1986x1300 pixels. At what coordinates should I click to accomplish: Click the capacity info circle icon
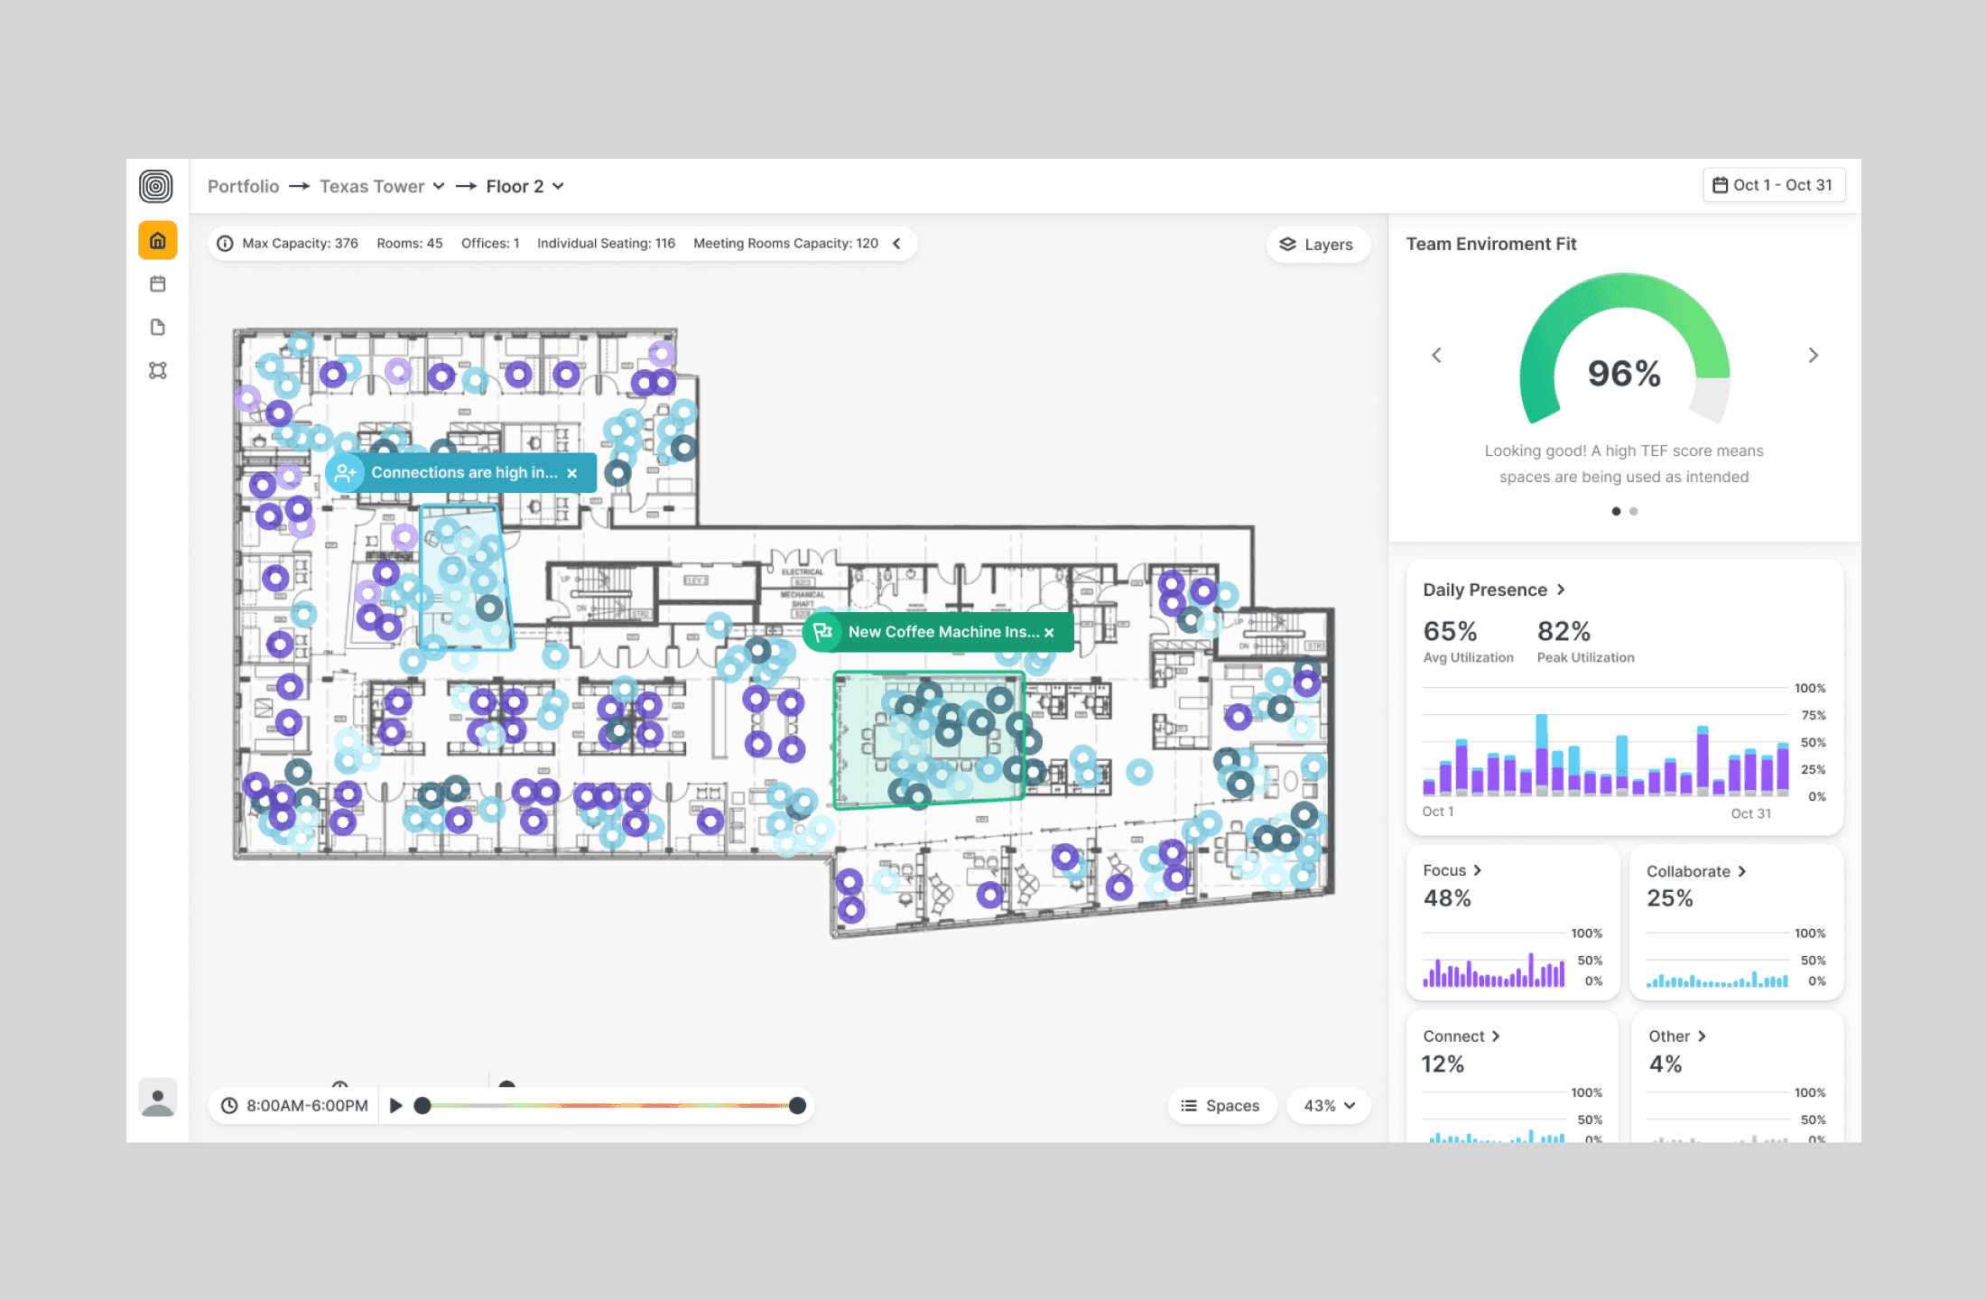(x=226, y=244)
